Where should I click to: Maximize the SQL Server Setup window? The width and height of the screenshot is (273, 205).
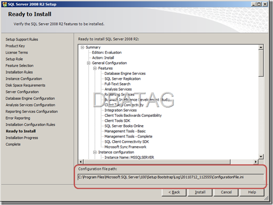tap(259, 4)
